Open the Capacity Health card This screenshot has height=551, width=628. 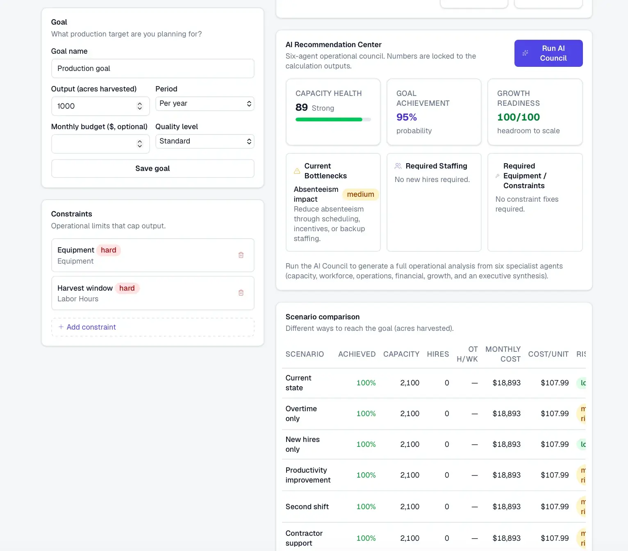[333, 112]
